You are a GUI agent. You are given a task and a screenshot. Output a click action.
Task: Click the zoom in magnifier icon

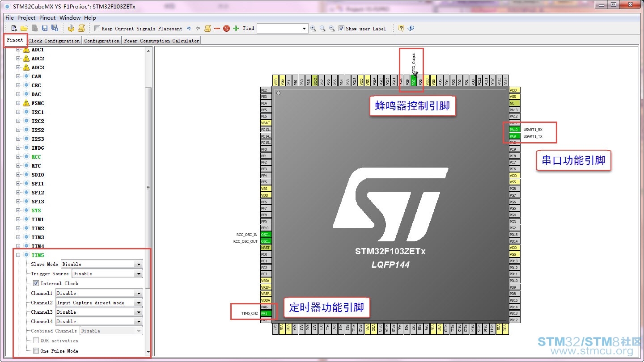(313, 29)
